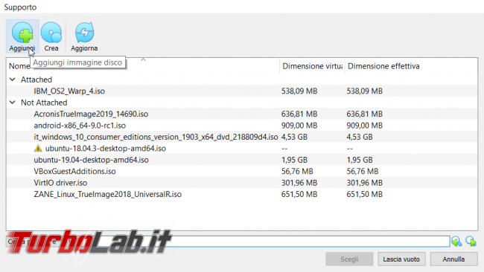Image resolution: width=484 pixels, height=272 pixels.
Task: Select VirtIO driver.iso
Action: click(60, 183)
